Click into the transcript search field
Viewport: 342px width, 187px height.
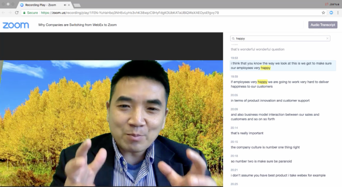280,38
